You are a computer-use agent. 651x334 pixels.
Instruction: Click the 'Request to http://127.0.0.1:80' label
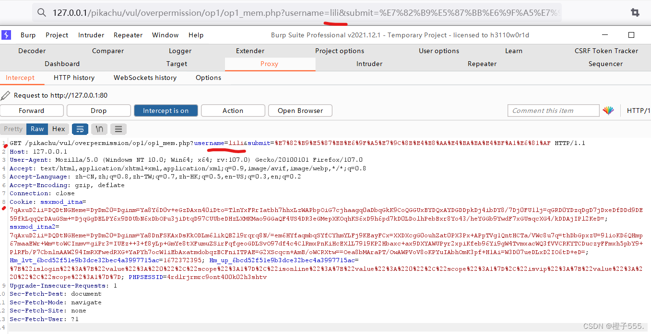pos(60,95)
